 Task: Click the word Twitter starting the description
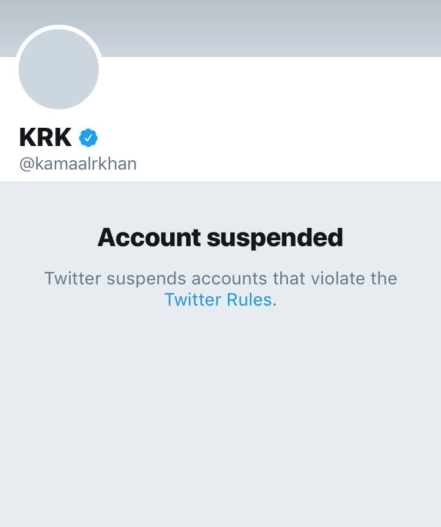pyautogui.click(x=73, y=279)
